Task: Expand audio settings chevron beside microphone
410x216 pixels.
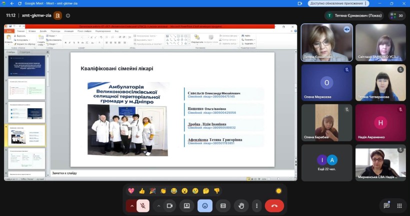Action: 131,206
